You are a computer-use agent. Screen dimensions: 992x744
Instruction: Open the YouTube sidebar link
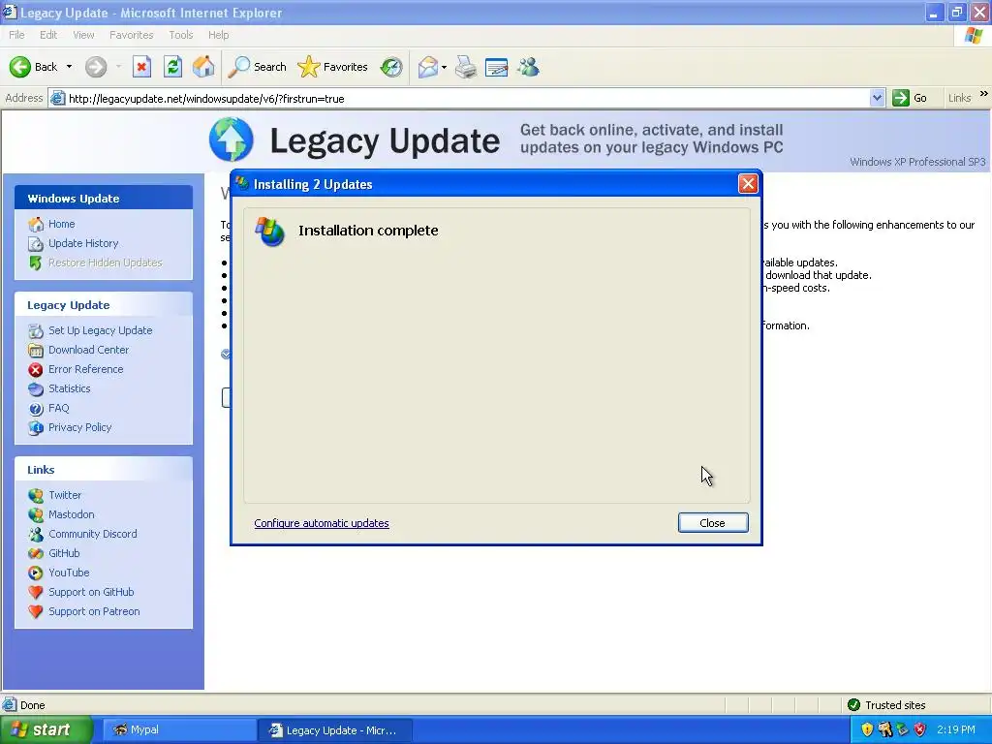coord(69,573)
